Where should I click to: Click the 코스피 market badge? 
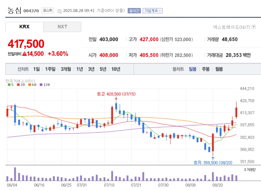(x=48, y=10)
